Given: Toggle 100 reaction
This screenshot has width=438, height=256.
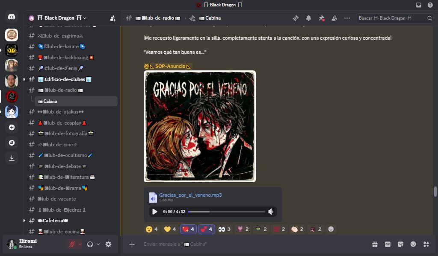Looking at the screenshot, I should [x=279, y=229].
